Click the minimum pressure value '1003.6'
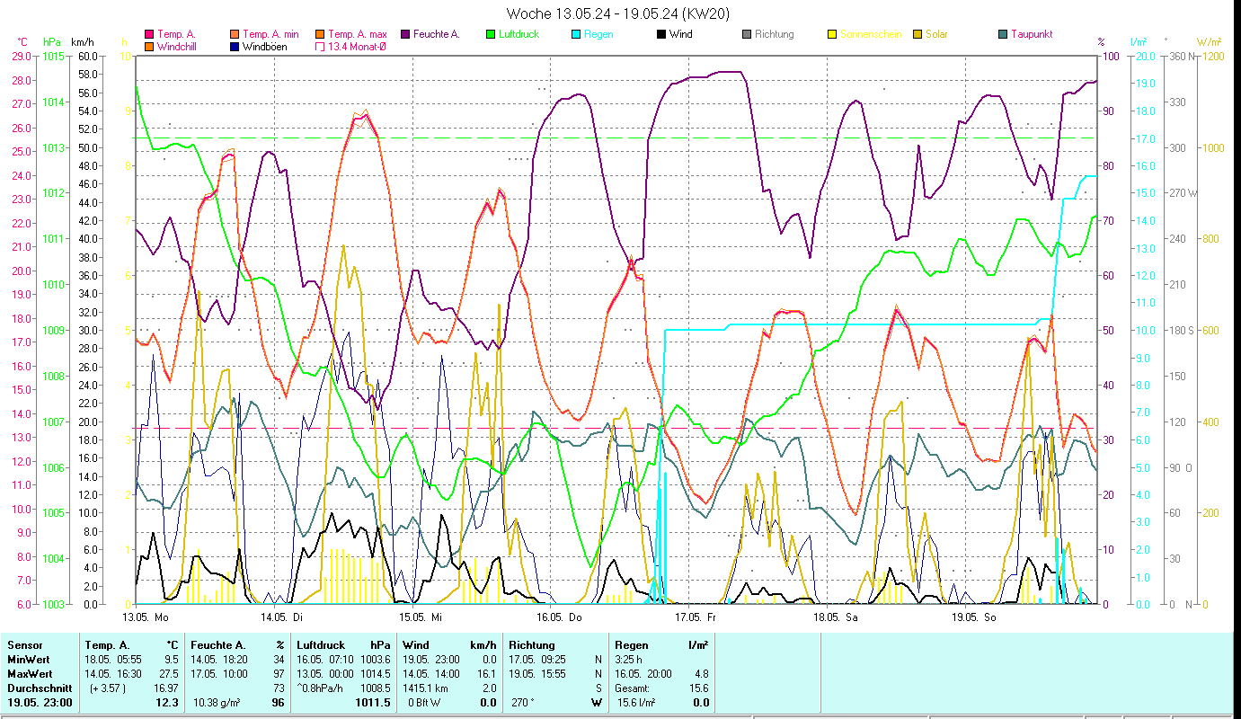The width and height of the screenshot is (1241, 719). tap(377, 660)
